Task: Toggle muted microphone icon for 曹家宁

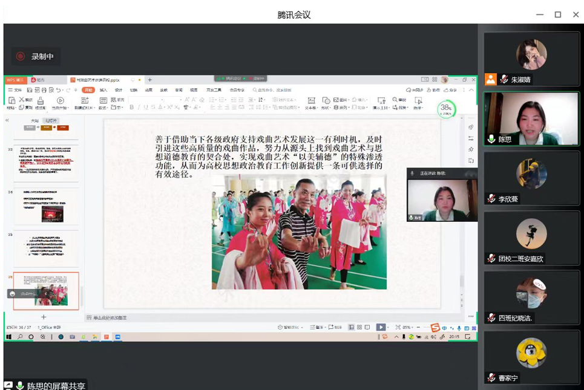Action: pyautogui.click(x=492, y=378)
